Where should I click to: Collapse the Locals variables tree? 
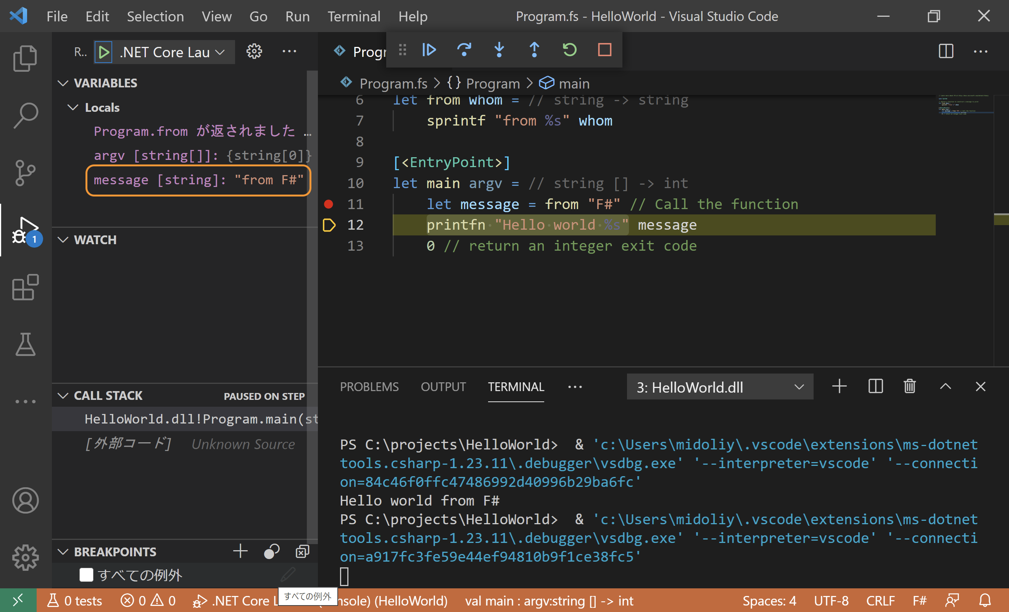tap(73, 107)
